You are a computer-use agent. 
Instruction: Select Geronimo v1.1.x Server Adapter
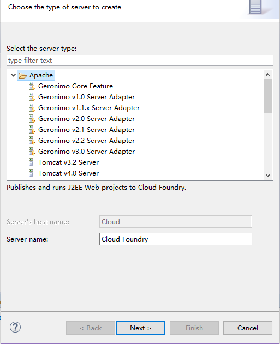click(89, 108)
